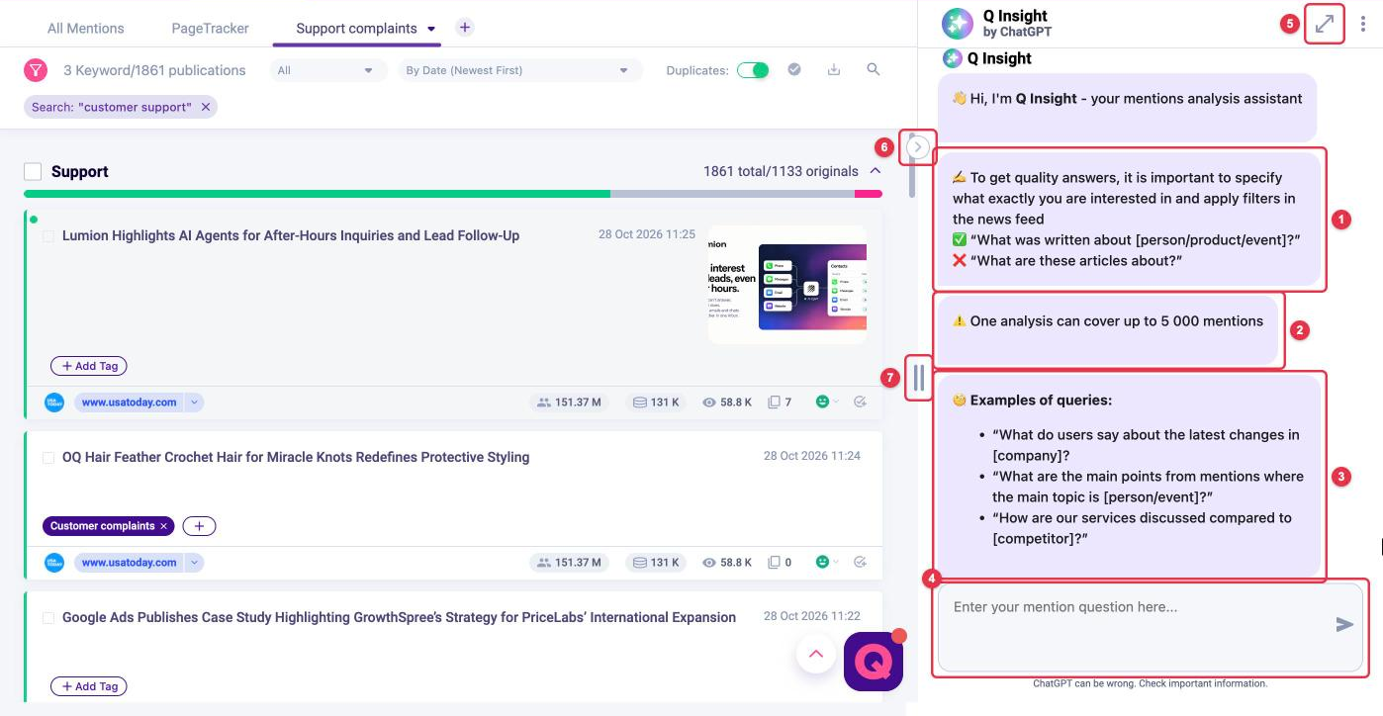Expand the Q Insight panel to fullscreen

pyautogui.click(x=1325, y=24)
